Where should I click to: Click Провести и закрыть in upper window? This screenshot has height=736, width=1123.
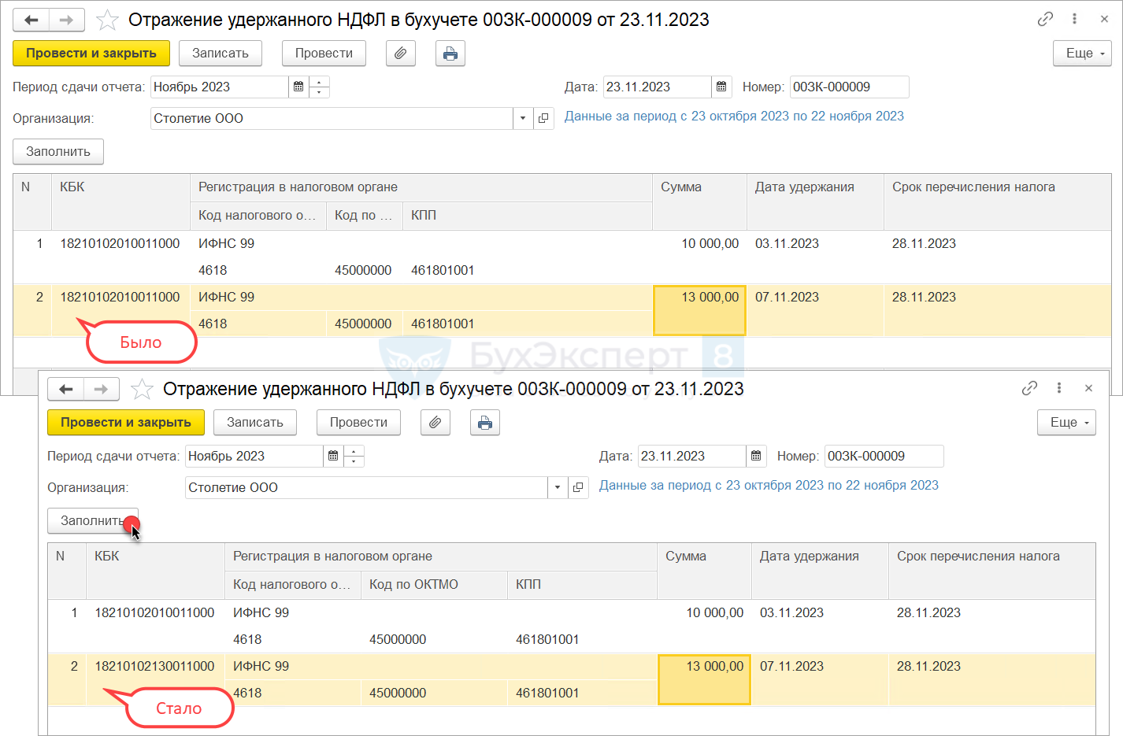pos(91,54)
